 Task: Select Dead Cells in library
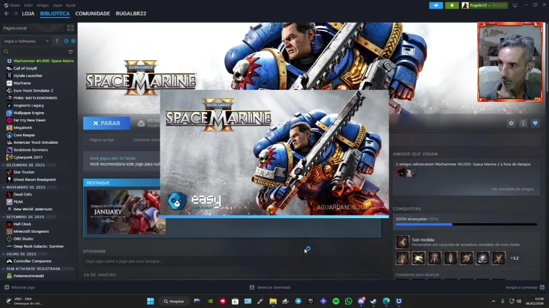coord(23,194)
